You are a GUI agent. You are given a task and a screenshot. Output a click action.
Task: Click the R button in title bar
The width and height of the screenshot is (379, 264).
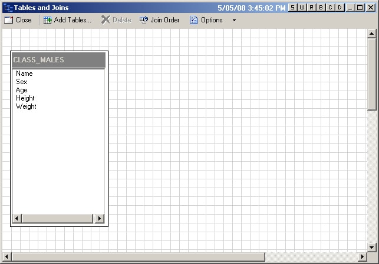(x=312, y=8)
